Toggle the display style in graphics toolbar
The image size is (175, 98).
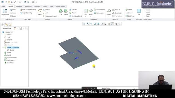[x=98, y=24]
